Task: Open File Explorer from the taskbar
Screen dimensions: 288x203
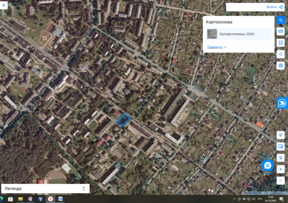Action: tap(20, 199)
